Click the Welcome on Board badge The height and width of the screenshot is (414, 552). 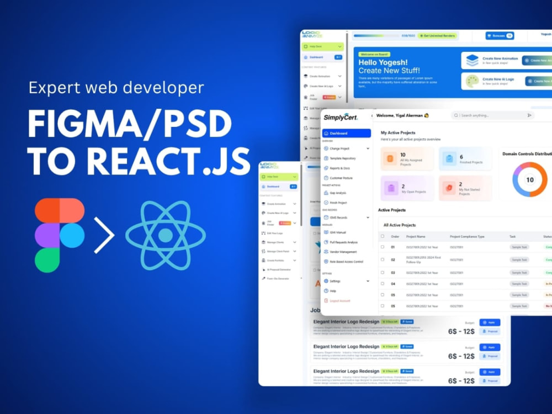click(x=374, y=55)
